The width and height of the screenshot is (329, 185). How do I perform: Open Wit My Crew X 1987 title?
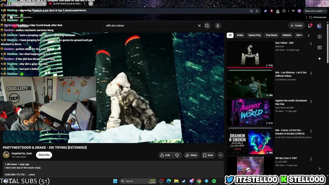286,158
